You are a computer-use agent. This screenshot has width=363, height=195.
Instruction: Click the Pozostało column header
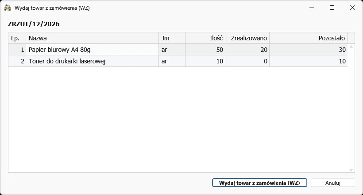point(309,38)
